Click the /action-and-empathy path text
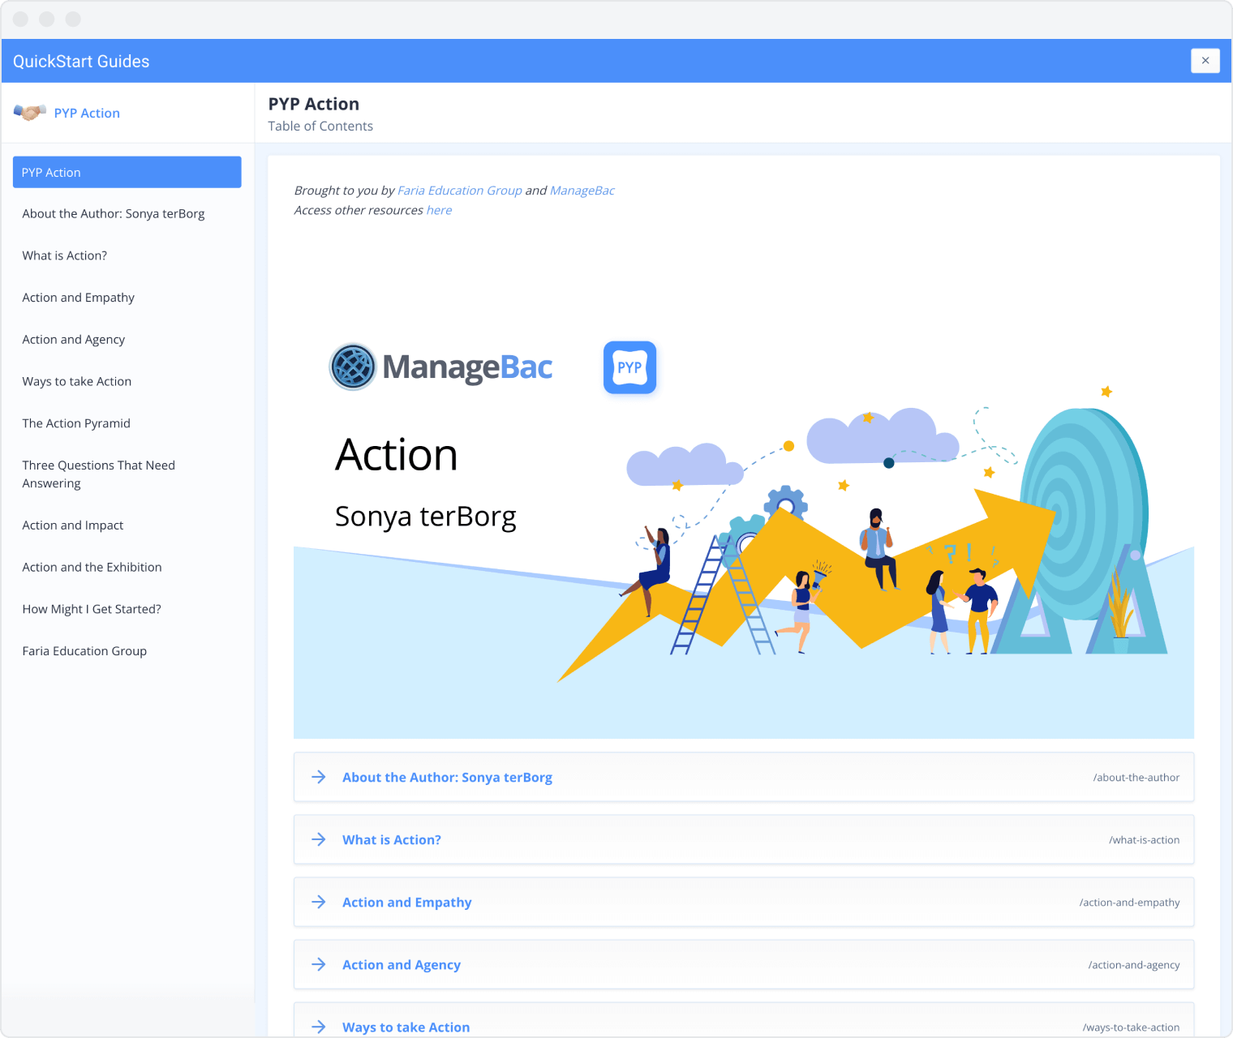1233x1038 pixels. tap(1130, 903)
